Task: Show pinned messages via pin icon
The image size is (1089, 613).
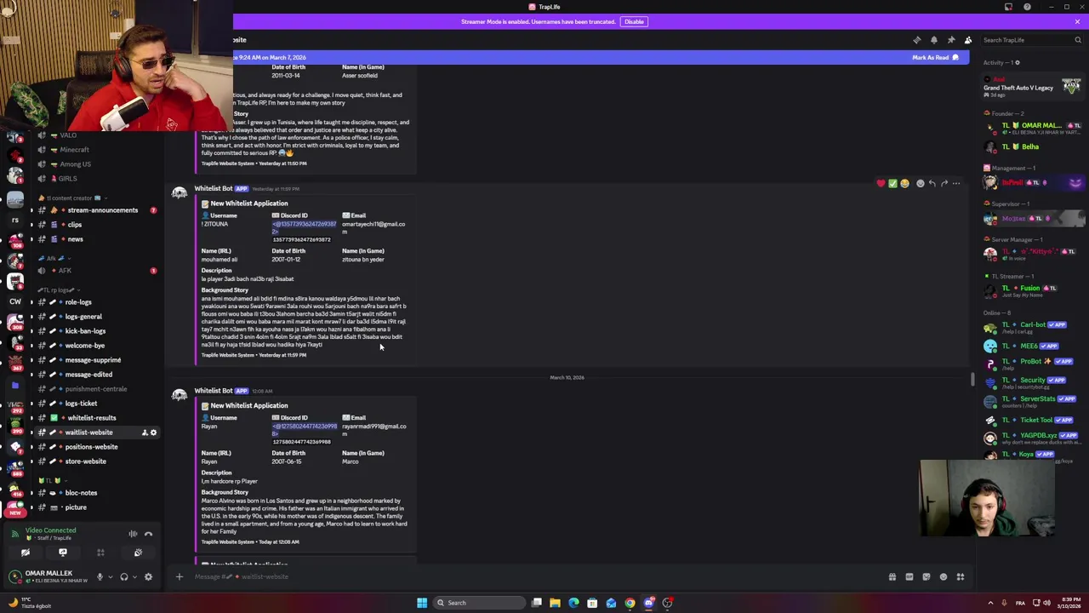Action: click(x=950, y=40)
